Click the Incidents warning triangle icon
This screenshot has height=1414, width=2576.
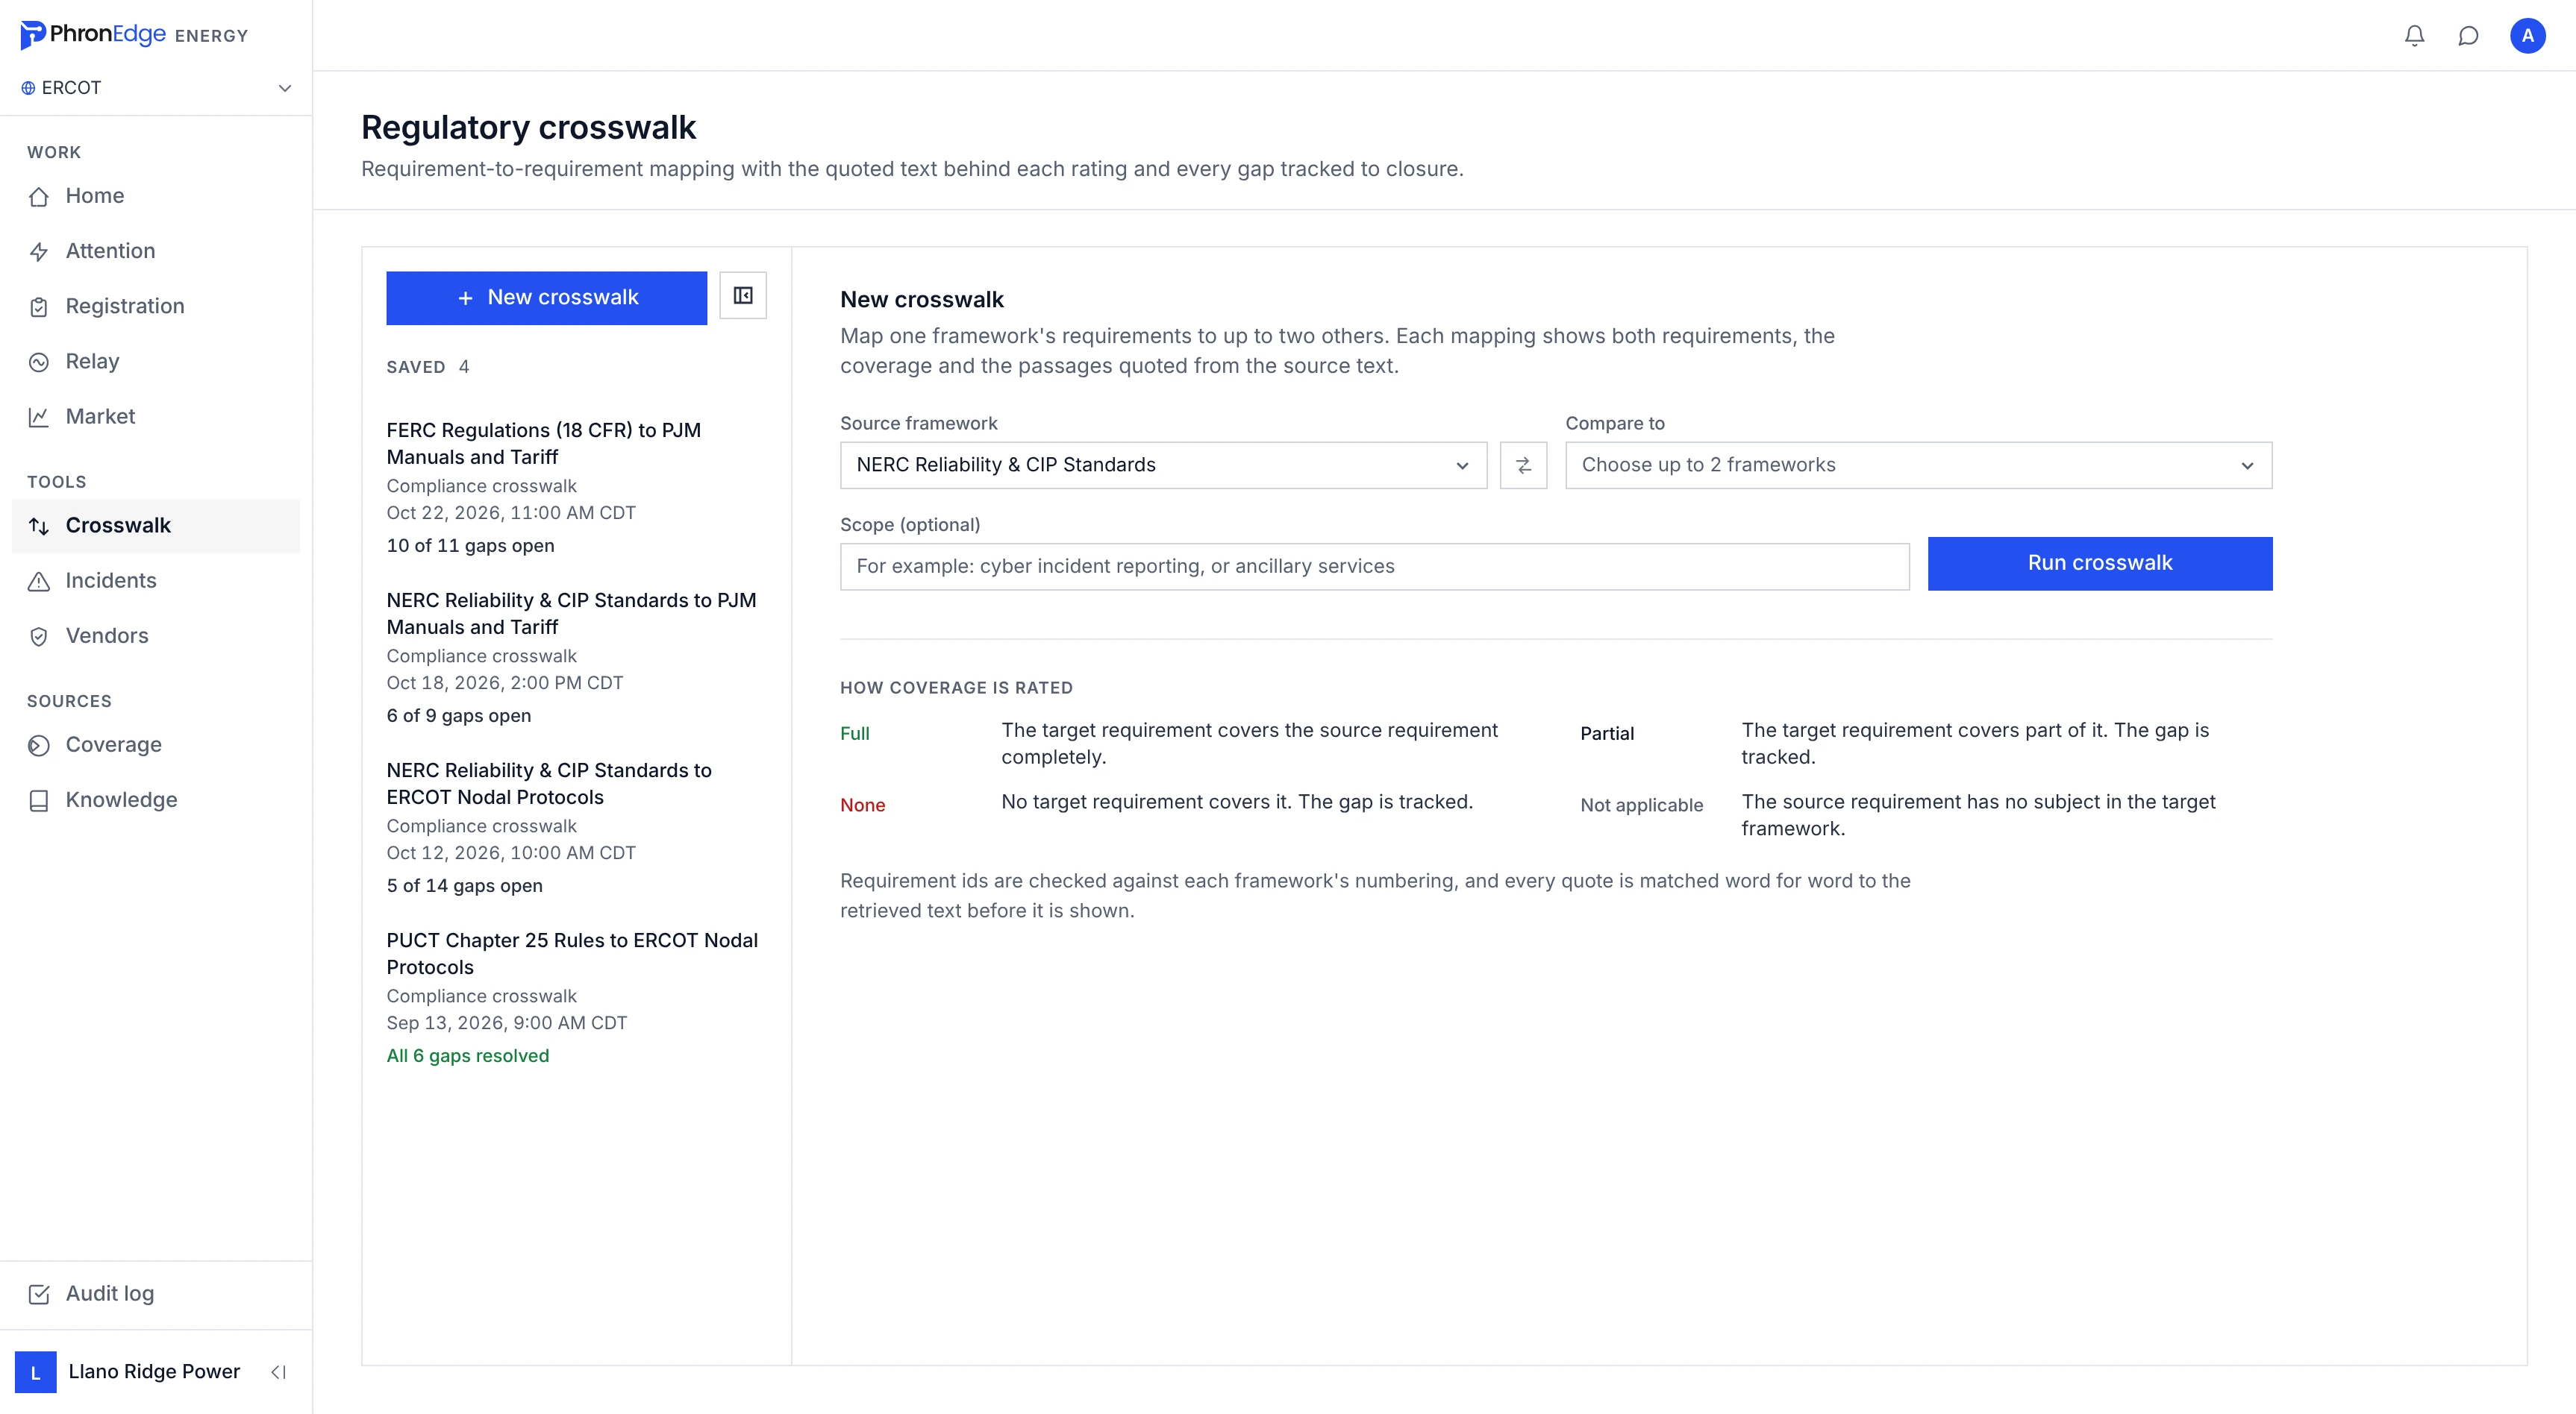coord(39,580)
